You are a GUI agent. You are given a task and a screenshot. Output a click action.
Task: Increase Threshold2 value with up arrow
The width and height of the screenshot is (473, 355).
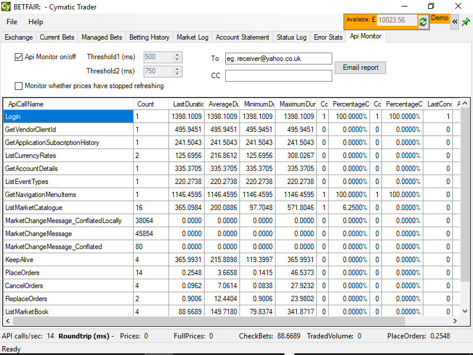[x=177, y=69]
